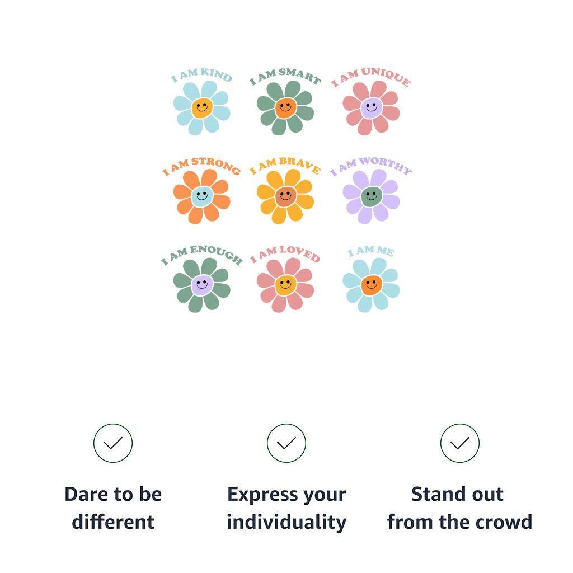Viewport: 573px width, 573px height.
Task: Click the pink "I AM LOVED" flower
Action: 285,285
